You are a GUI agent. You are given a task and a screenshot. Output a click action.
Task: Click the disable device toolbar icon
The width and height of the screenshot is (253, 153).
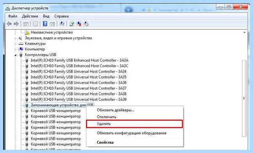coord(86,24)
